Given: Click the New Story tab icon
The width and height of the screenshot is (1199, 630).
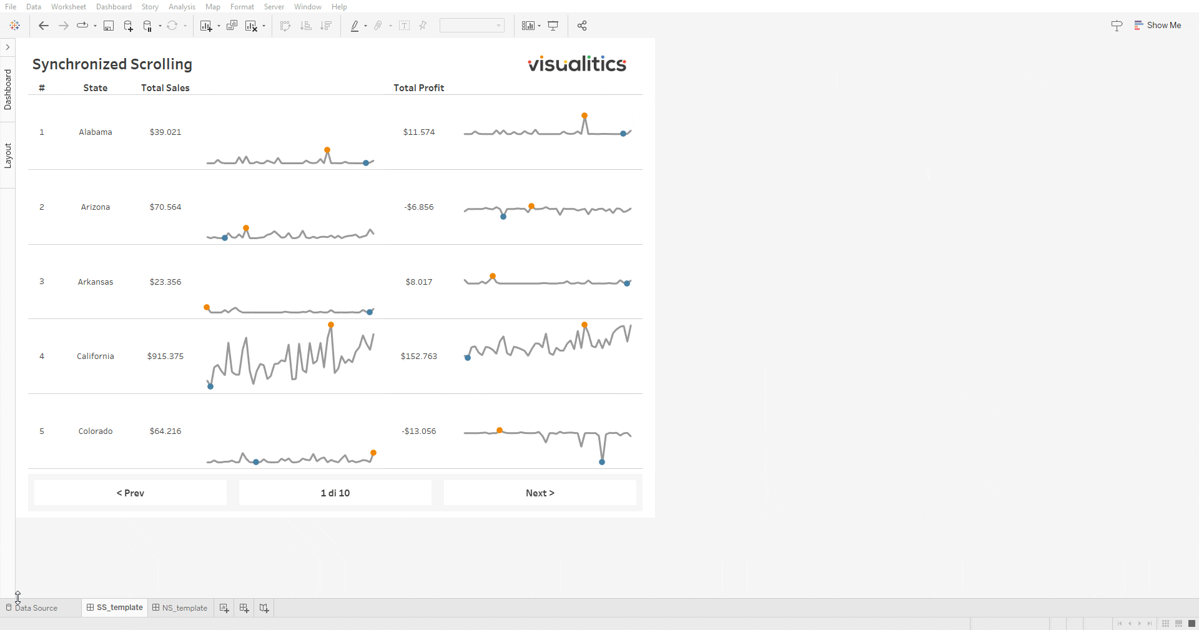Looking at the screenshot, I should pos(264,608).
